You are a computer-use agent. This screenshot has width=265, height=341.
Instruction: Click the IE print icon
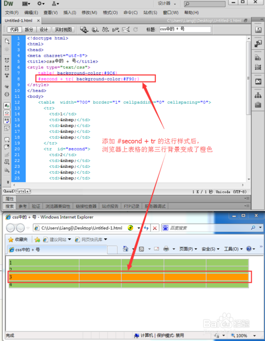[x=166, y=249]
